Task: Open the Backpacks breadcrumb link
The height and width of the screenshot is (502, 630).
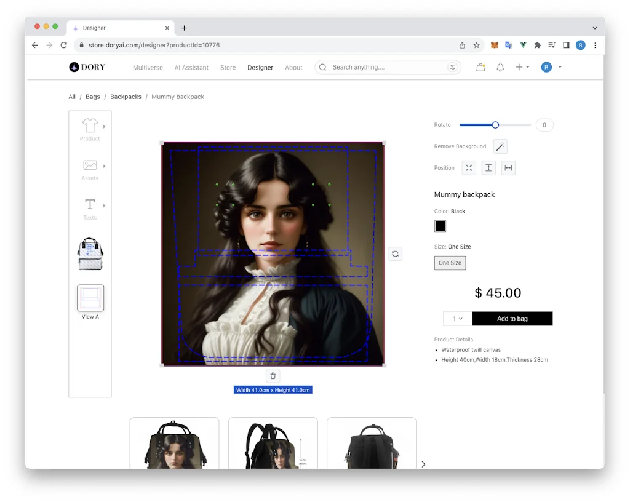Action: (x=126, y=97)
